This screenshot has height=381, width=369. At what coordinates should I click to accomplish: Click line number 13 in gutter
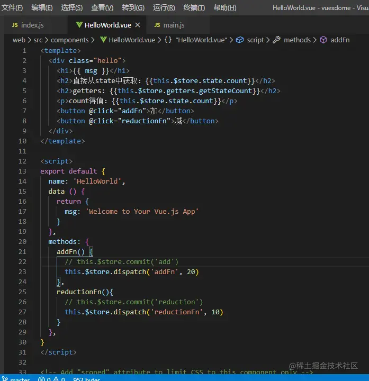[22, 171]
